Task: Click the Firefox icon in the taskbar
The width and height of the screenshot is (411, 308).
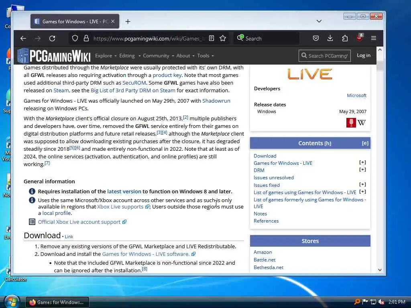Action: pyautogui.click(x=33, y=302)
